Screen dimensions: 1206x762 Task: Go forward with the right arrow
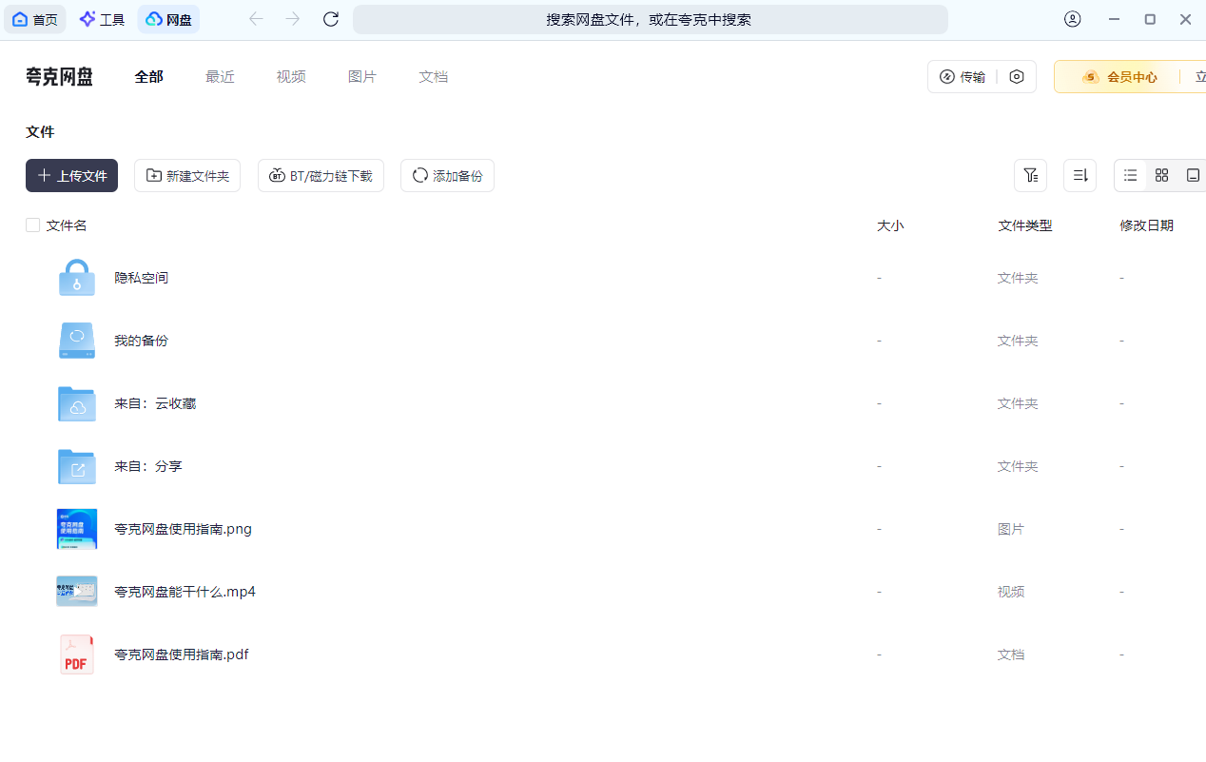pyautogui.click(x=293, y=19)
